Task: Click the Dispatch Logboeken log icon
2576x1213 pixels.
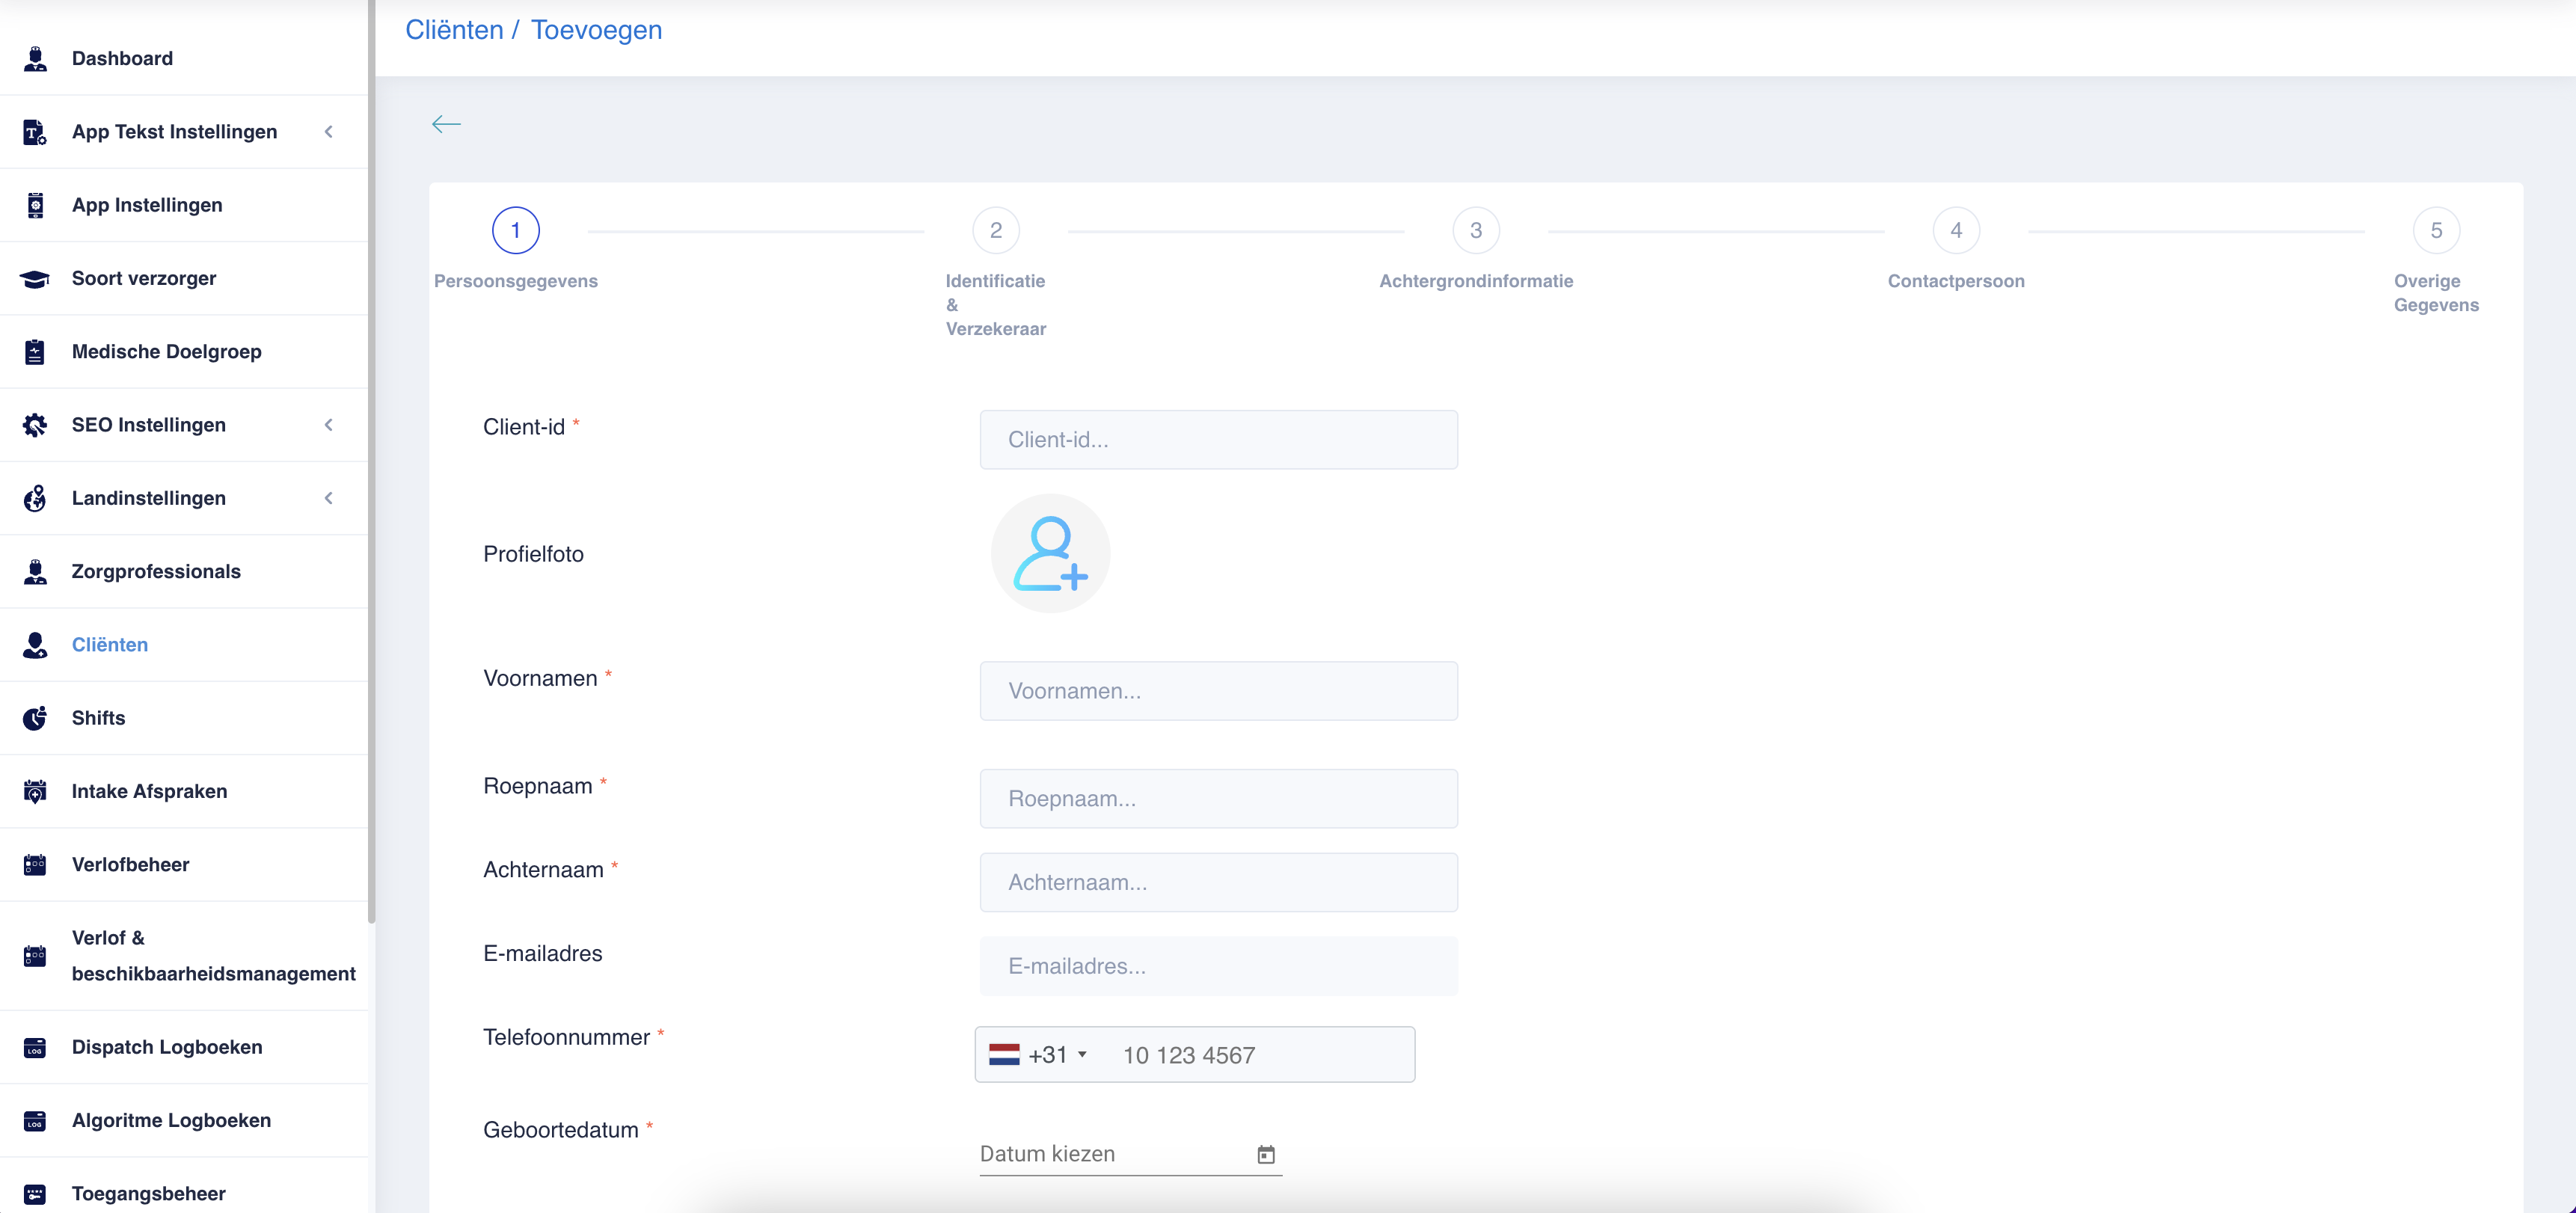Action: (x=35, y=1047)
